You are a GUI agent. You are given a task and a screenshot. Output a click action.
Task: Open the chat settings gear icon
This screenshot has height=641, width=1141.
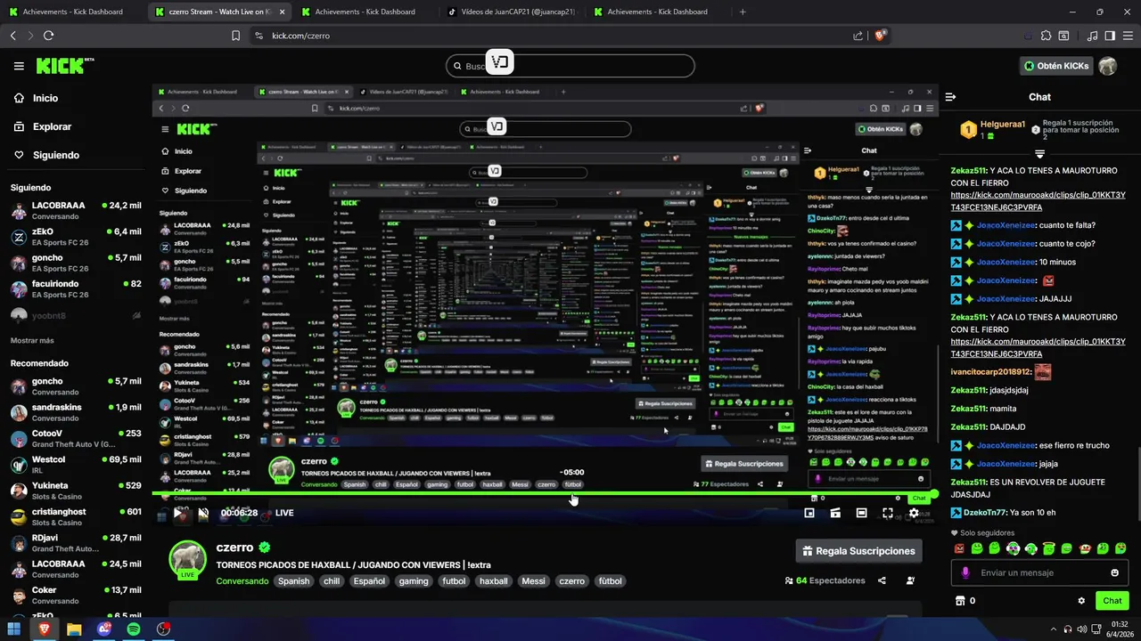(1081, 601)
